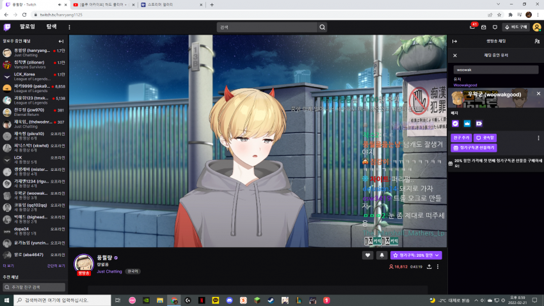
Task: Go back with the browser back arrow
Action: coord(6,15)
